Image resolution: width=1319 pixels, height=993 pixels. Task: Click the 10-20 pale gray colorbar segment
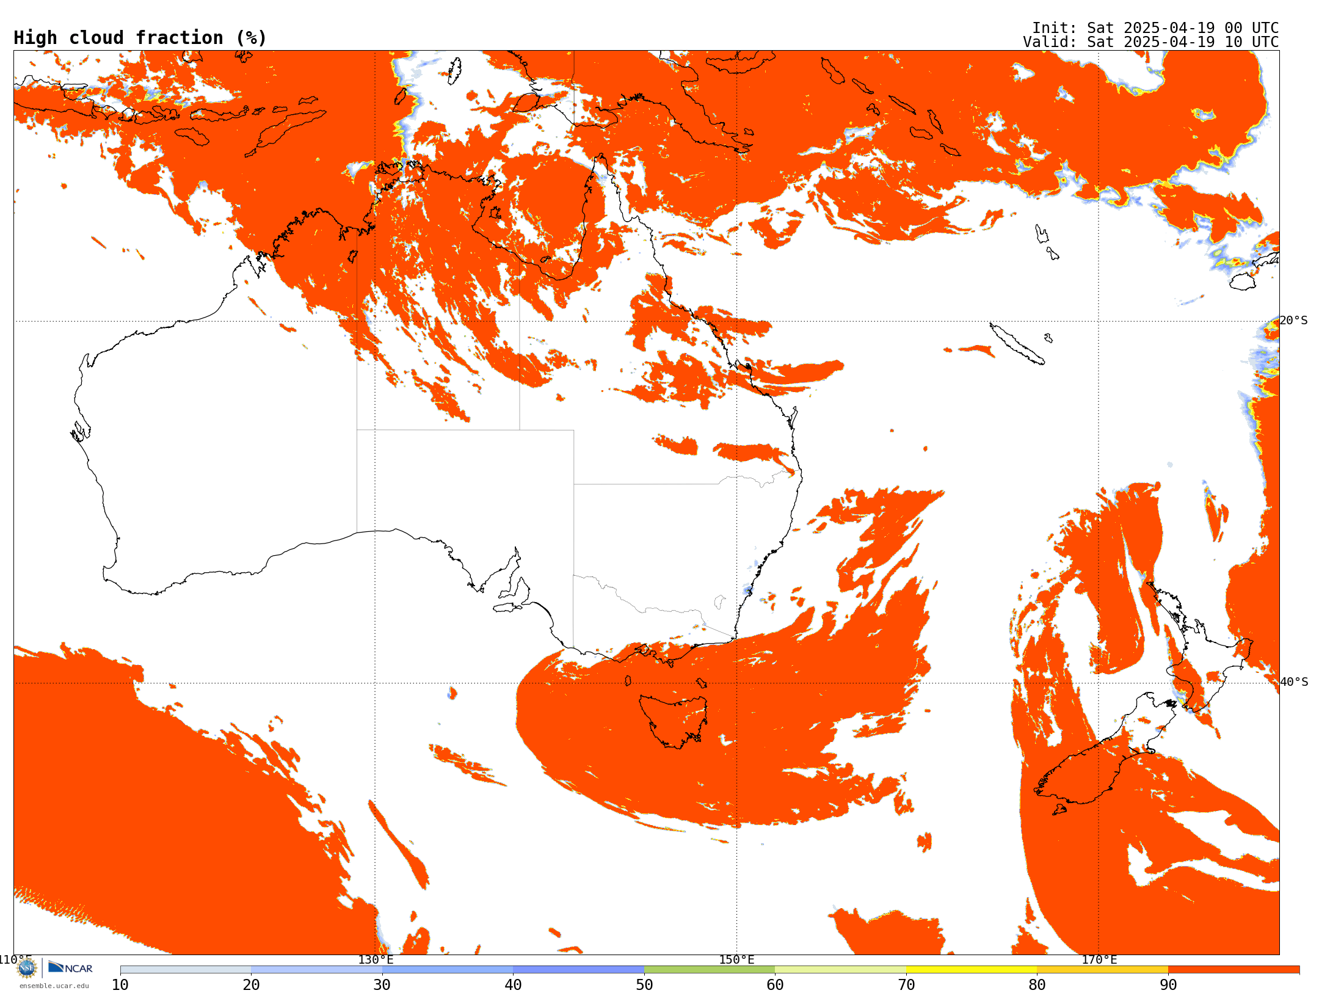(186, 970)
